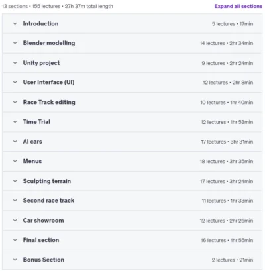Click the Menus section chevron icon
Screen dimensions: 265x271
coord(15,161)
